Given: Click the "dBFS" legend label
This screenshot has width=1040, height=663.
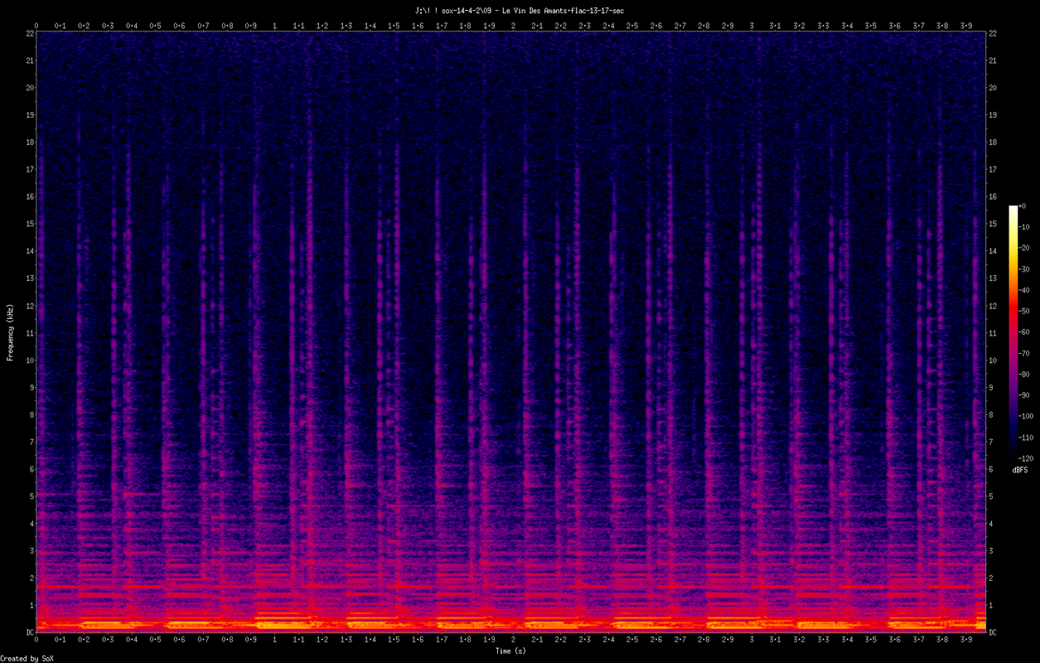Looking at the screenshot, I should [1020, 470].
